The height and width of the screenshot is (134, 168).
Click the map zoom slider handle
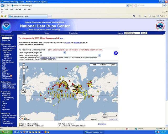click(24, 84)
